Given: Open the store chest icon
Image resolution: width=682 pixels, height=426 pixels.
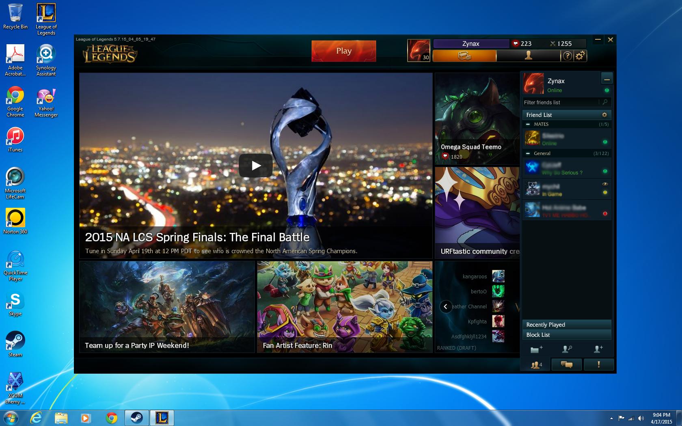Looking at the screenshot, I should (464, 56).
